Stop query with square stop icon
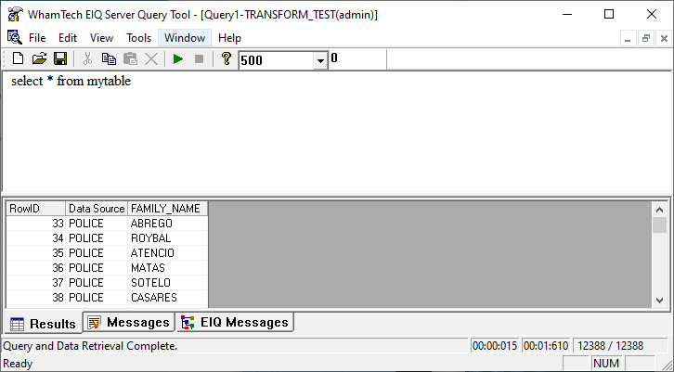674x372 pixels. (x=199, y=58)
